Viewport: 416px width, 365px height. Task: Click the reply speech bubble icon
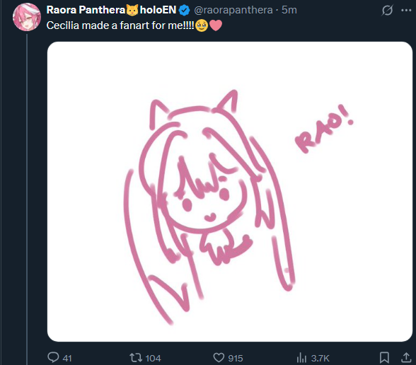pos(53,357)
